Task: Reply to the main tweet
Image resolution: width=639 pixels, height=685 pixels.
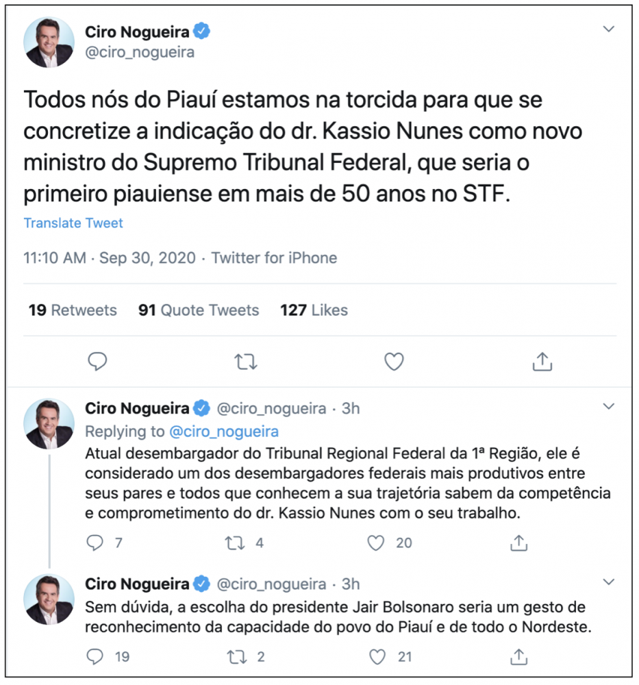Action: [98, 362]
